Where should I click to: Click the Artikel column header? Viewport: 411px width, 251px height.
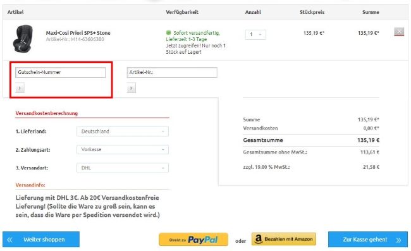click(x=15, y=12)
